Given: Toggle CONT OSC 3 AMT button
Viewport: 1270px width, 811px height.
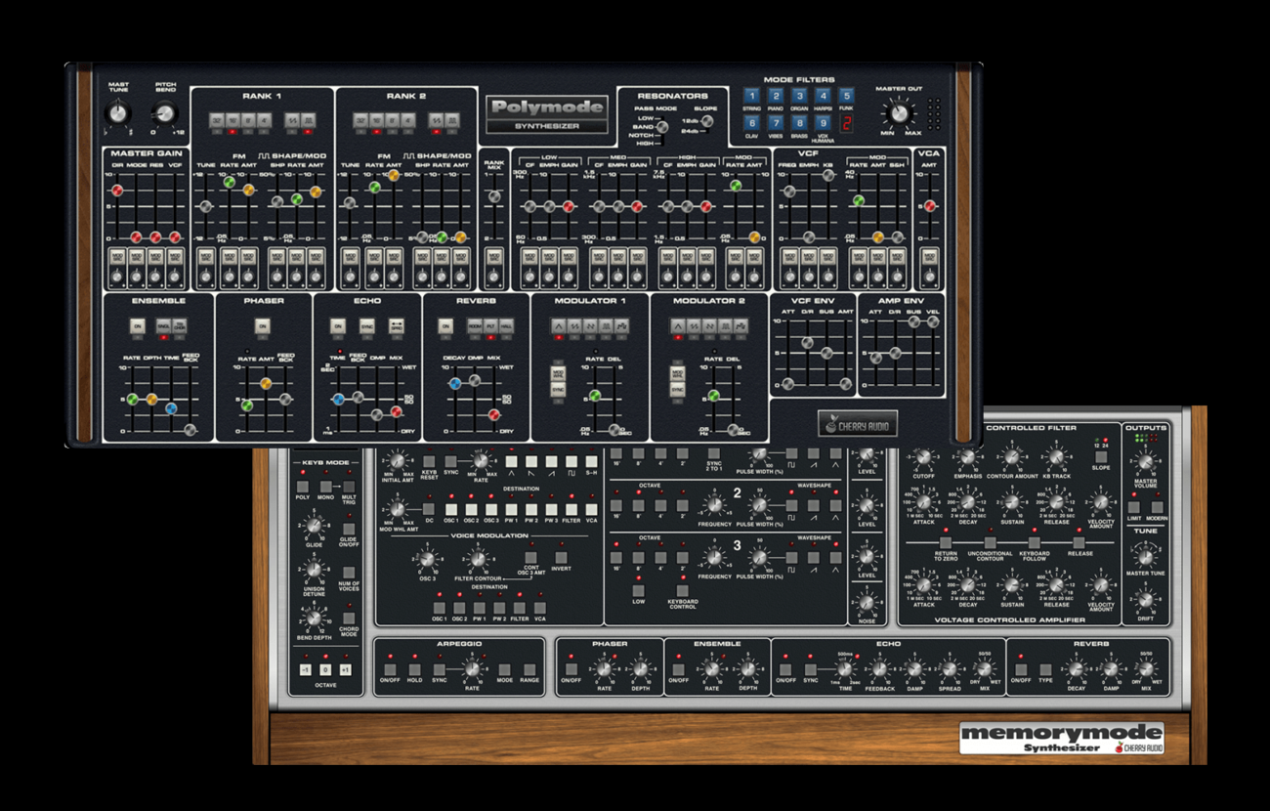Looking at the screenshot, I should click(529, 557).
